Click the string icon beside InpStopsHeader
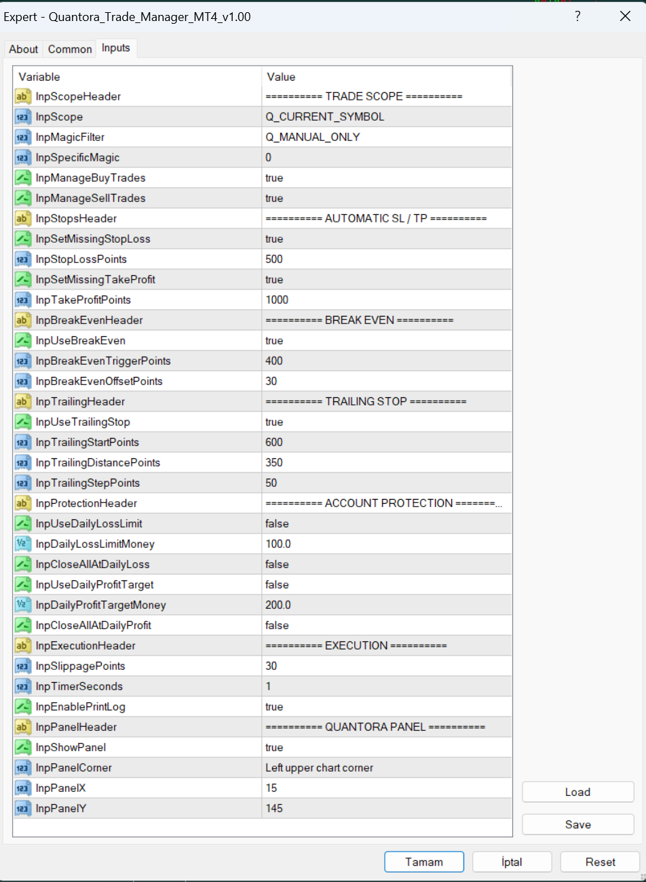 (x=23, y=218)
